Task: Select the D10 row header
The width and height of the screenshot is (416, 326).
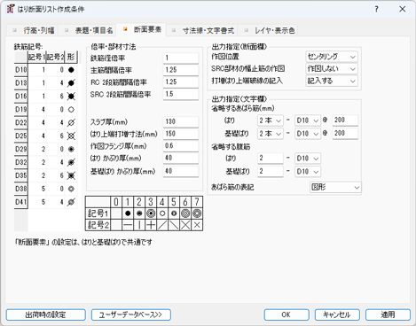Action: click(21, 70)
